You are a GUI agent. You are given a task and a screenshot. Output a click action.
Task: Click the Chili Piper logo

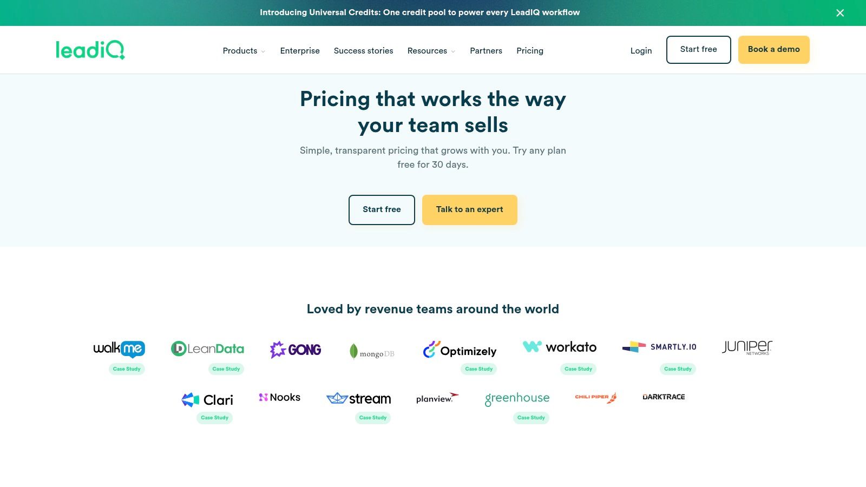[x=596, y=398]
